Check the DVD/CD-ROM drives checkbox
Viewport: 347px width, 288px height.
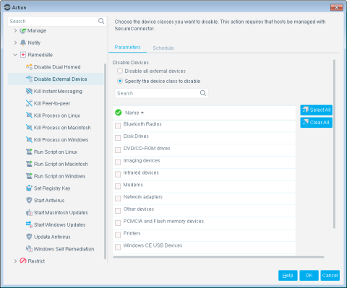[118, 150]
